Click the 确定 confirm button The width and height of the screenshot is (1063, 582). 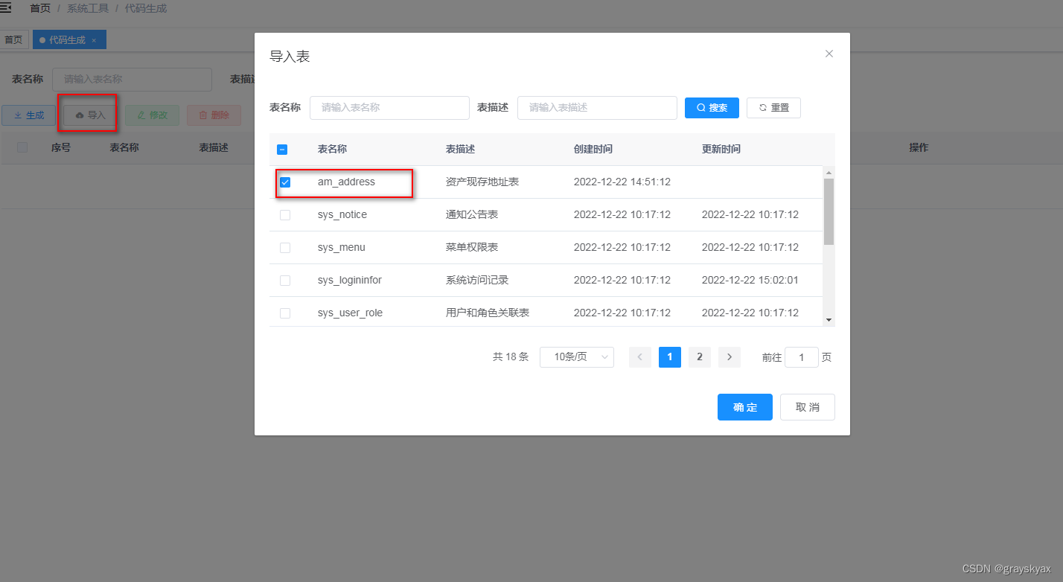[x=744, y=407]
